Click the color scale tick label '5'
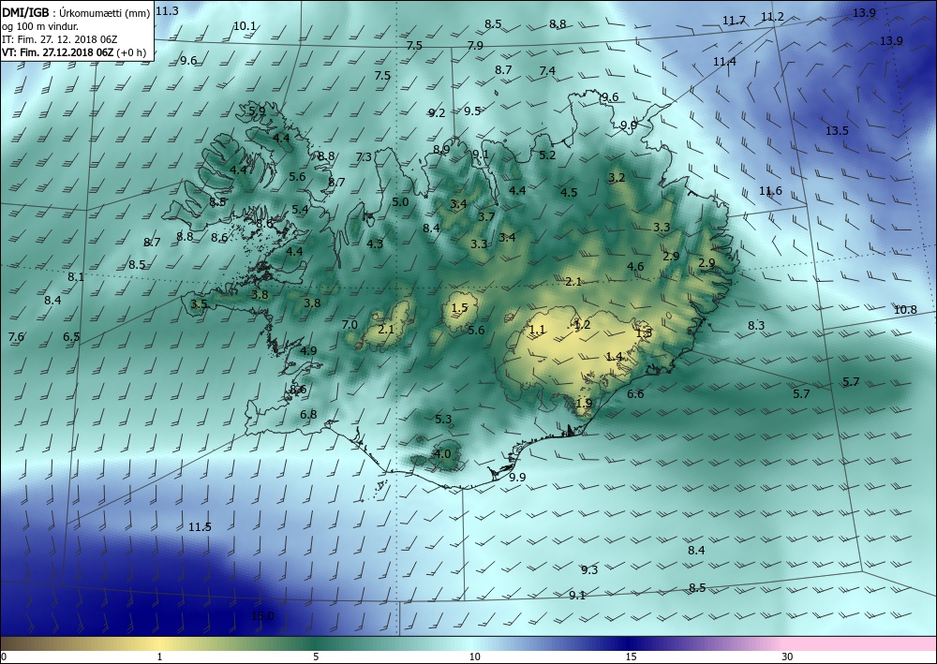Screen dimensions: 937x664 click(316, 657)
